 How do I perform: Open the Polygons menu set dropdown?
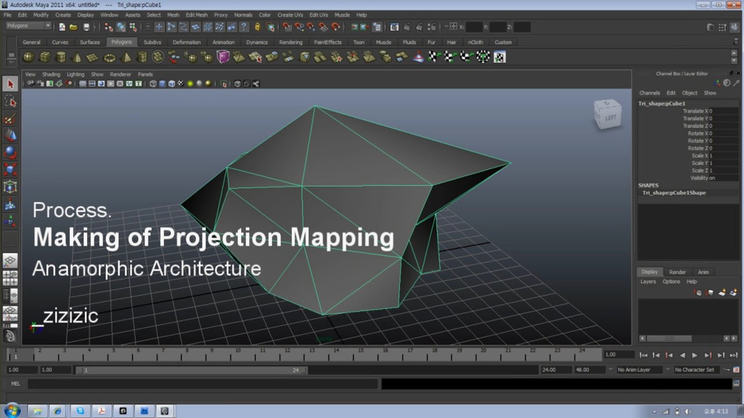click(x=29, y=26)
